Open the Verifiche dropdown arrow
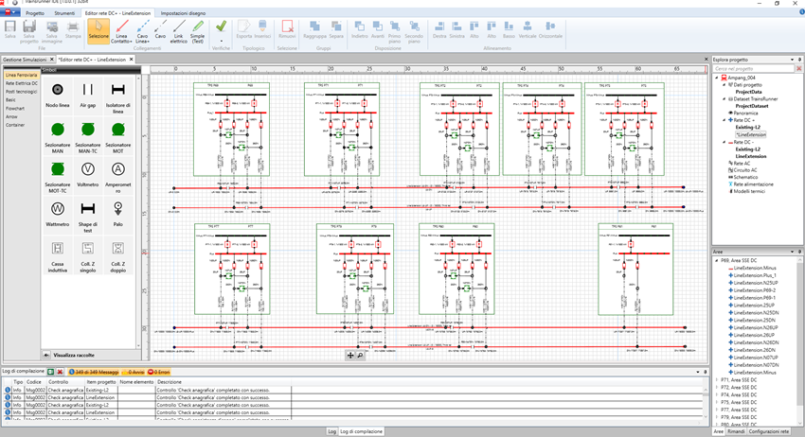 click(x=222, y=41)
